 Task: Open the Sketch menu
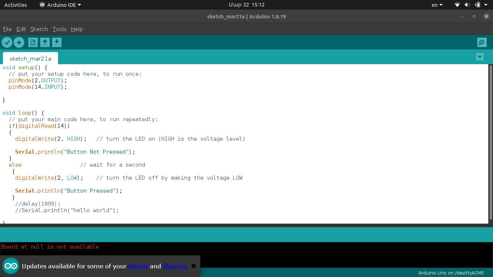point(39,29)
